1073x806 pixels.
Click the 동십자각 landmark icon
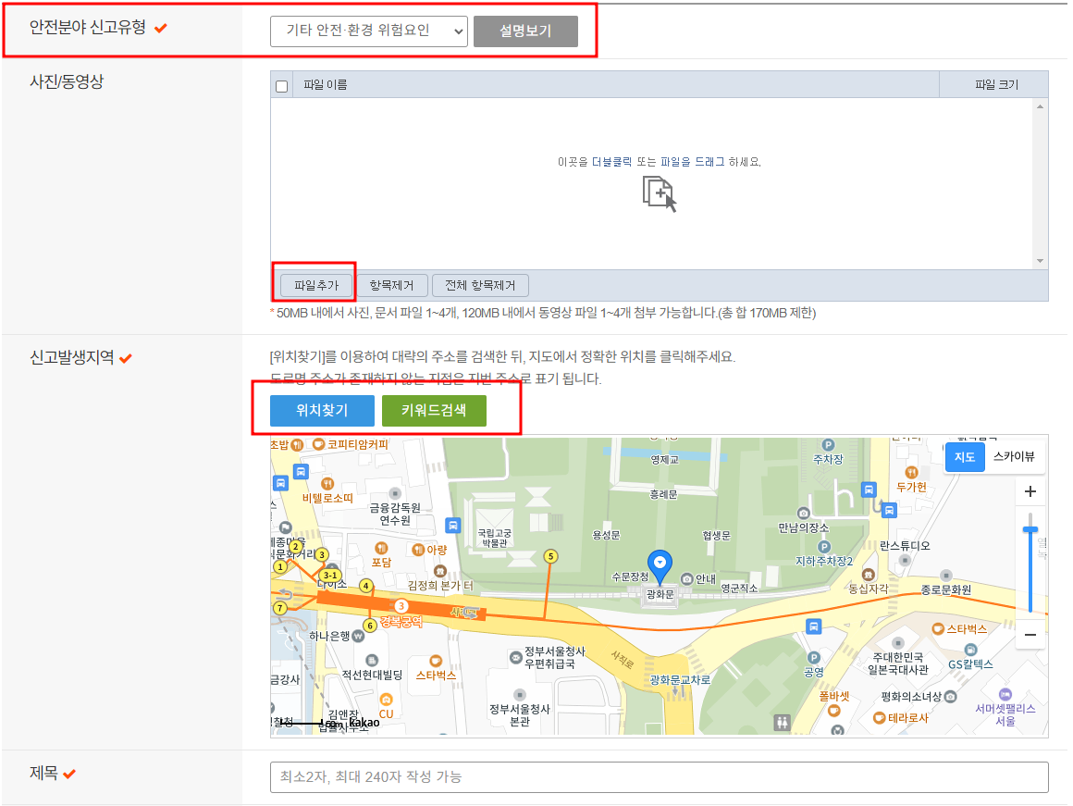pyautogui.click(x=869, y=574)
